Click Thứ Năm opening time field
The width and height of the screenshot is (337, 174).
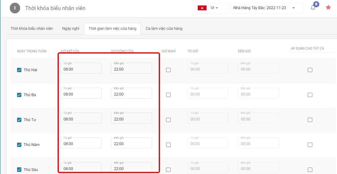pos(81,143)
